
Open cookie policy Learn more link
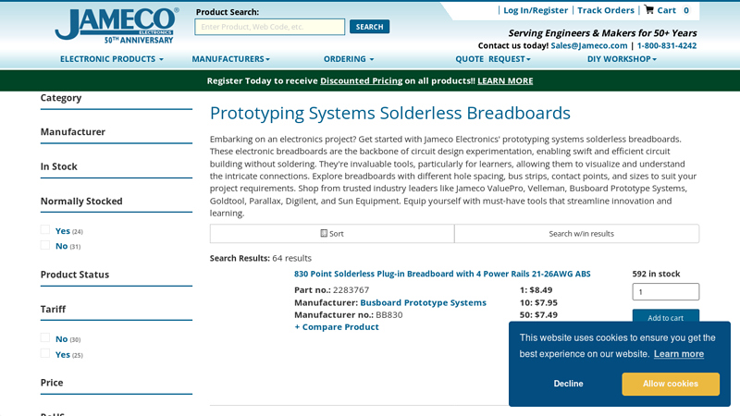point(679,354)
